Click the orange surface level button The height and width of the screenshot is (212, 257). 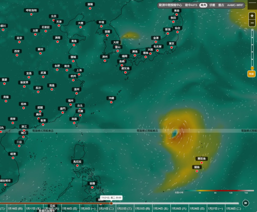coord(251,74)
